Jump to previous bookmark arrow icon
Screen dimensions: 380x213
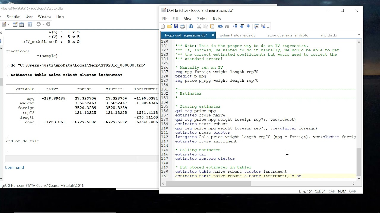(x=242, y=26)
